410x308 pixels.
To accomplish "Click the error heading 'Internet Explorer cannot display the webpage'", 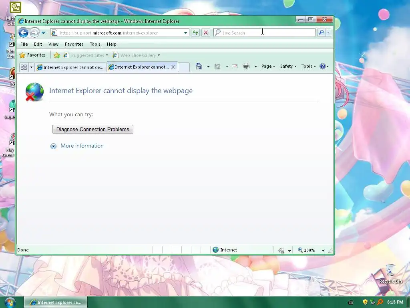I will 121,91.
